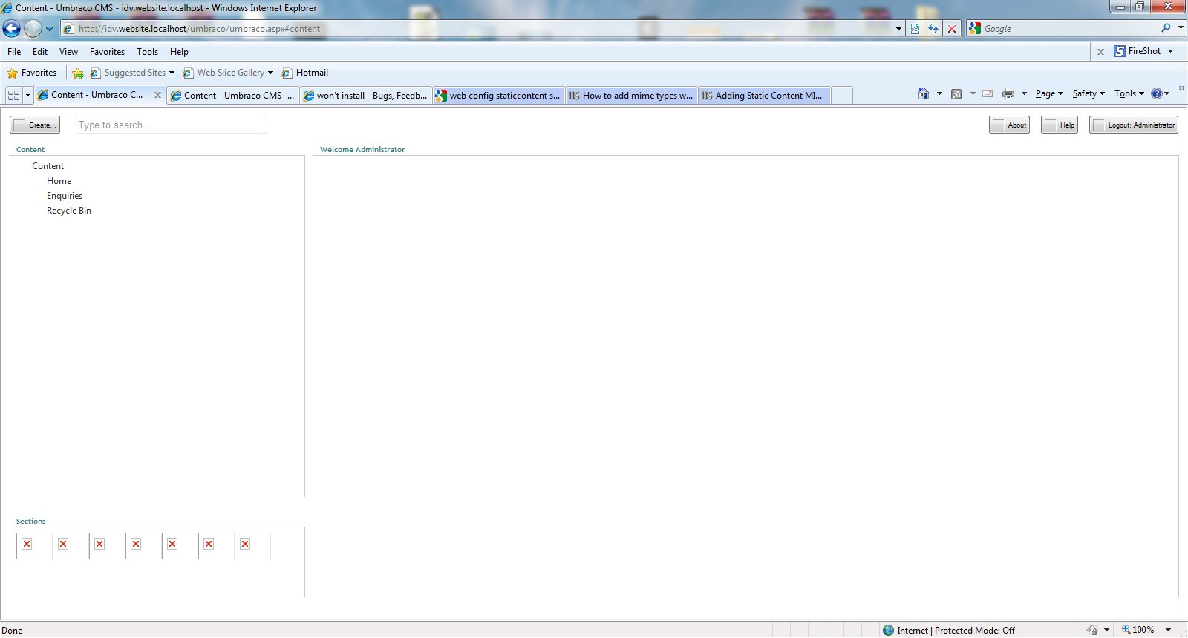
Task: Click the Refresh page icon
Action: (x=933, y=29)
